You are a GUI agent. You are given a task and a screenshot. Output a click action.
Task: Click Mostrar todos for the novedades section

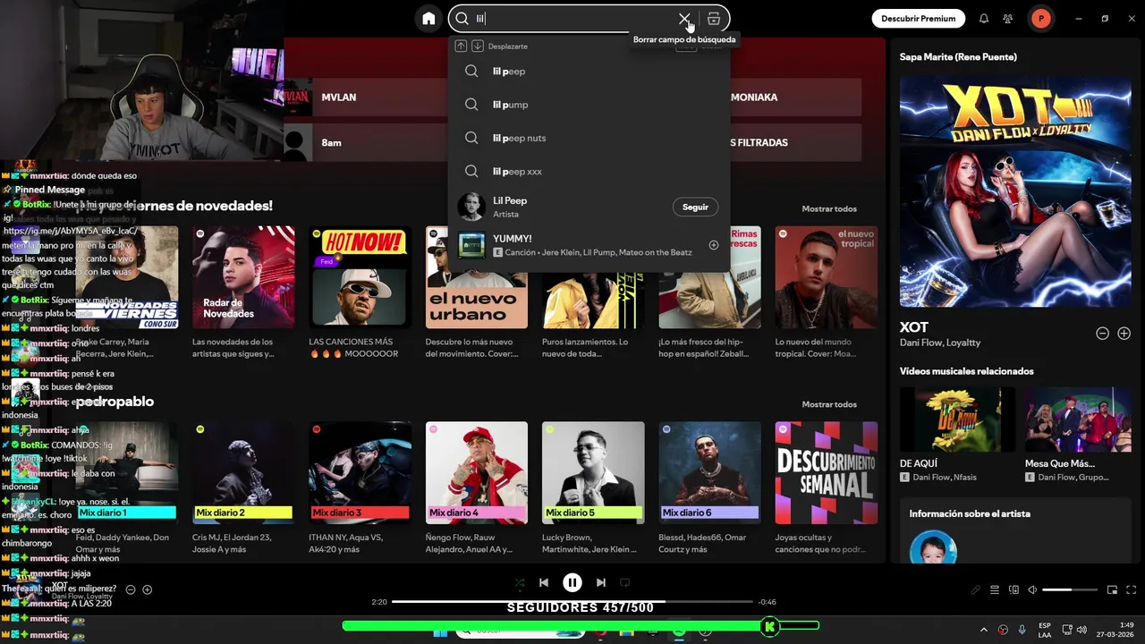pyautogui.click(x=829, y=208)
